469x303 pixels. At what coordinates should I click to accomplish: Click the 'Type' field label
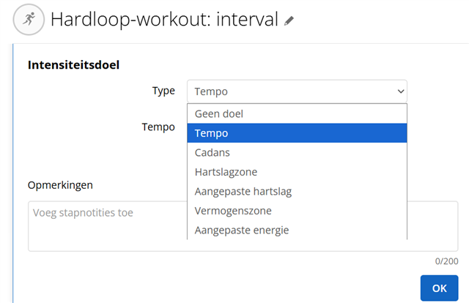pos(163,91)
